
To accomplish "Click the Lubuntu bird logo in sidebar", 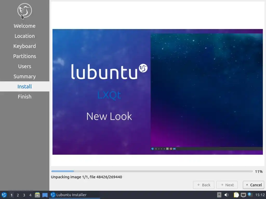I will click(25, 10).
